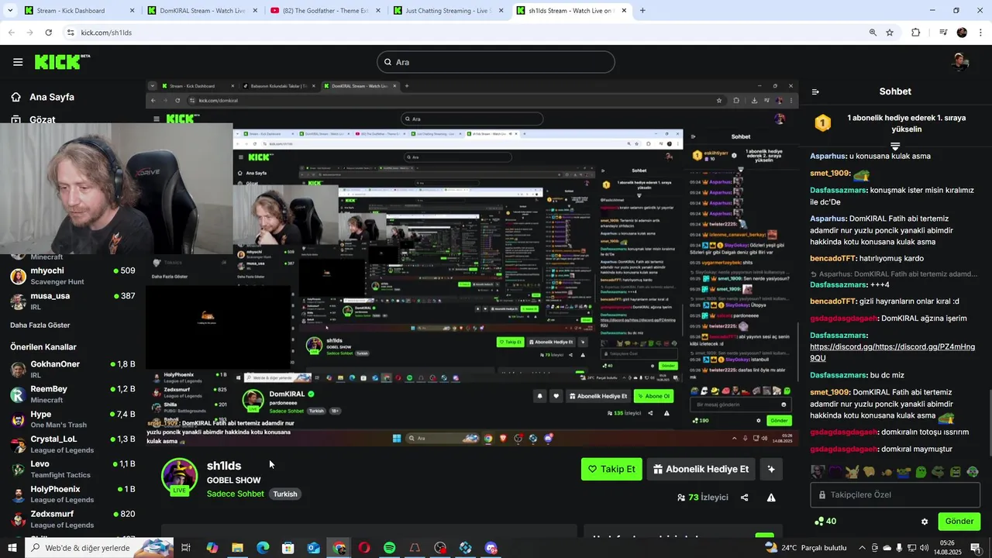Open Crystal_LoL recommended channel

pos(71,444)
